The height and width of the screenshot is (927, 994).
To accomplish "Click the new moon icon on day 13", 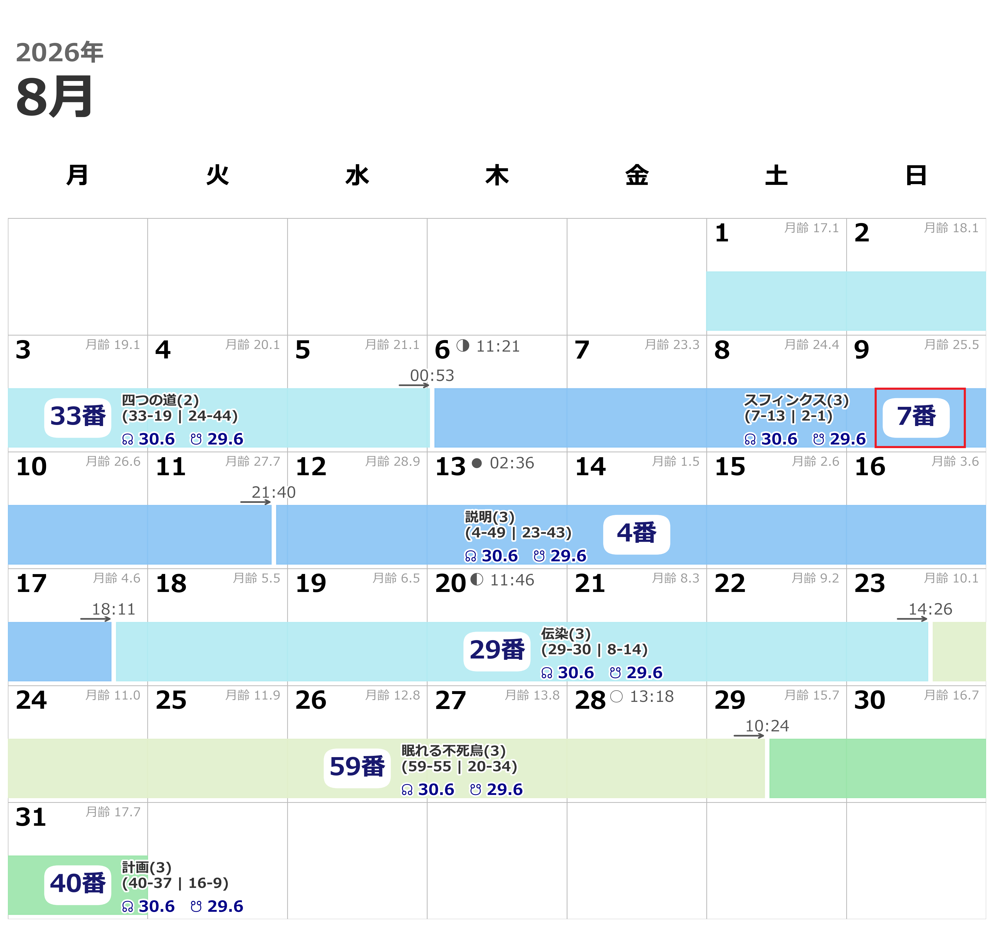I will pos(477,463).
